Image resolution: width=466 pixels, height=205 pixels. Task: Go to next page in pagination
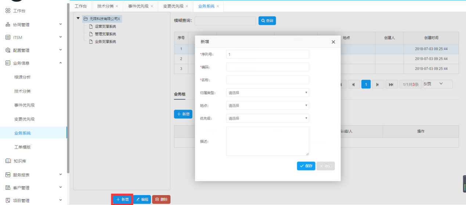[x=378, y=84]
